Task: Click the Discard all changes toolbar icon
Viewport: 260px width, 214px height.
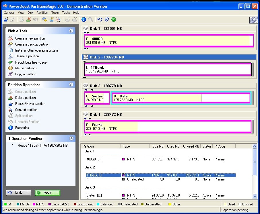Action: [x=106, y=19]
